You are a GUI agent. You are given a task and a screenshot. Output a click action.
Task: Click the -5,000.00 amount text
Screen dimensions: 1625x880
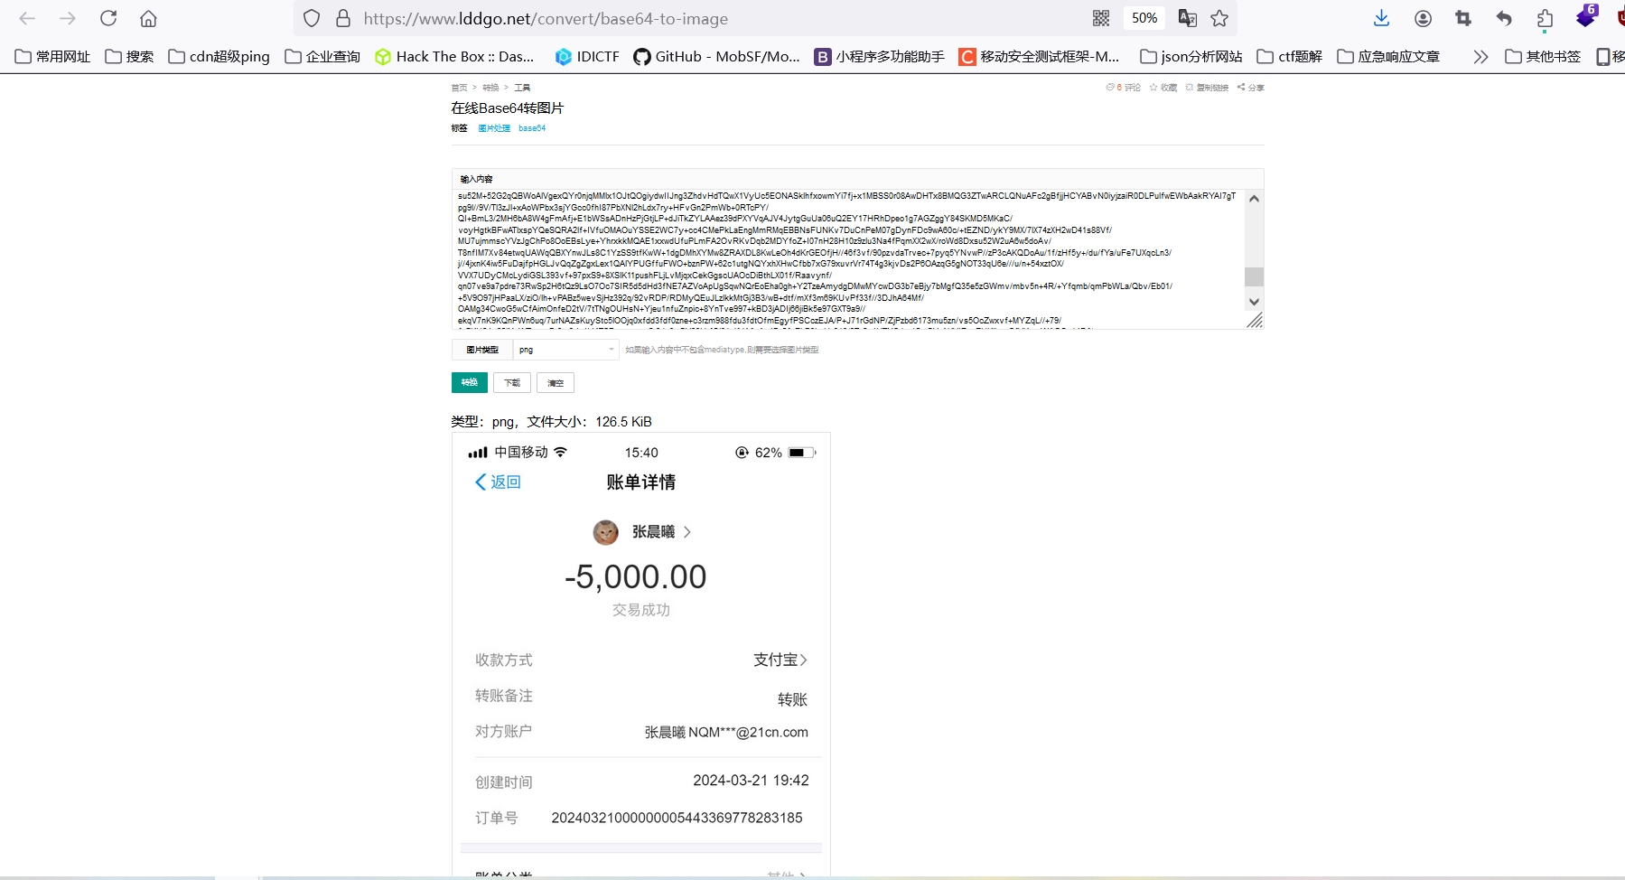click(x=635, y=576)
